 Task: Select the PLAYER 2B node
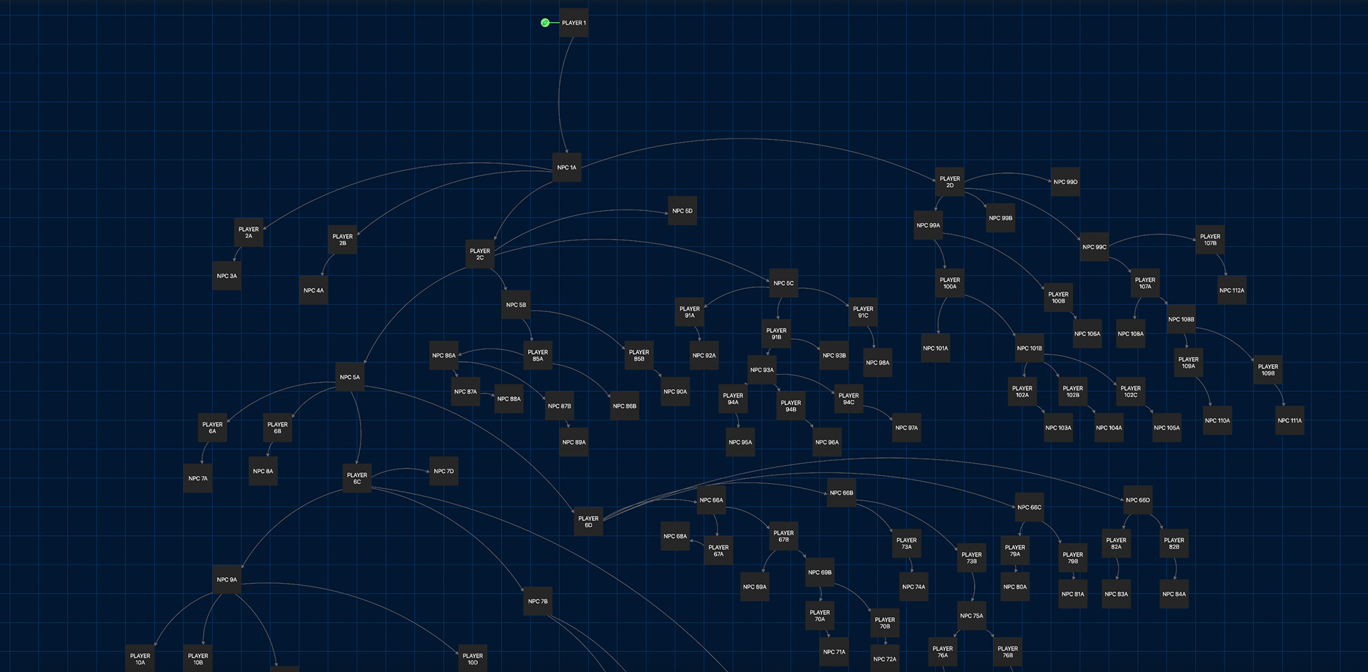(x=343, y=239)
